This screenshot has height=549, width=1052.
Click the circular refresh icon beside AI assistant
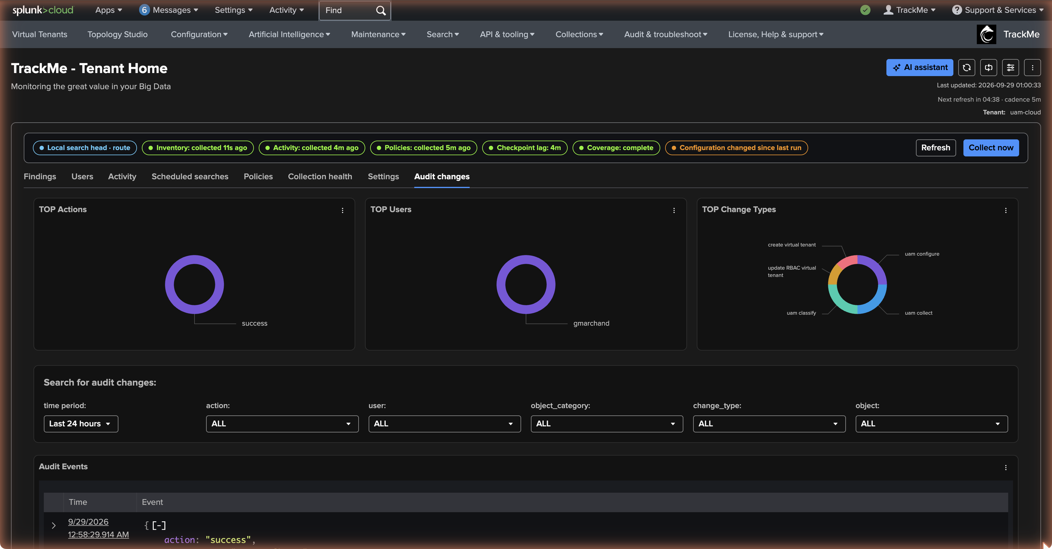pos(966,68)
